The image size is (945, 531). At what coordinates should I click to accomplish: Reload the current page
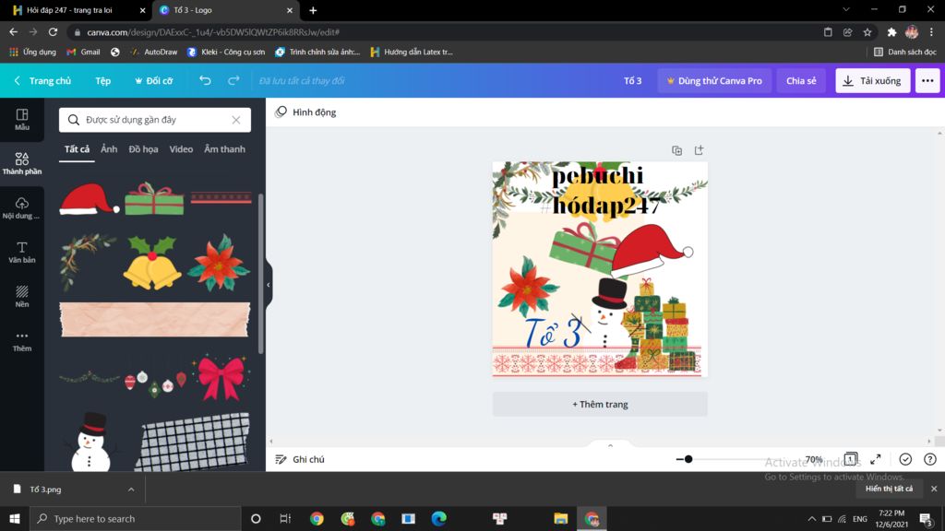[x=53, y=32]
